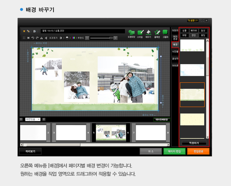Image resolution: width=231 pixels, height=186 pixels.
Task: Select the 그림자 shadow tool
Action: (165, 34)
